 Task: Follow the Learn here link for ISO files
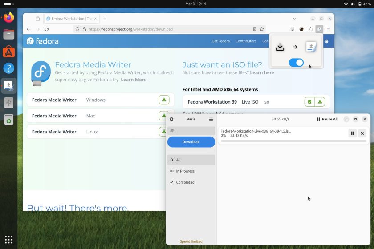262,72
